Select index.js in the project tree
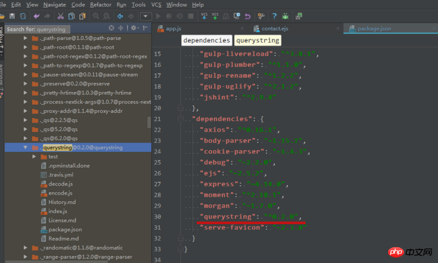 (x=57, y=211)
